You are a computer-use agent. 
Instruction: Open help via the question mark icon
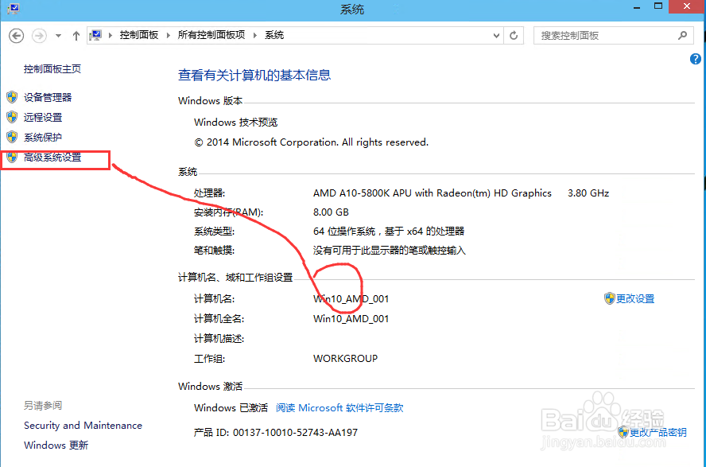(x=695, y=58)
